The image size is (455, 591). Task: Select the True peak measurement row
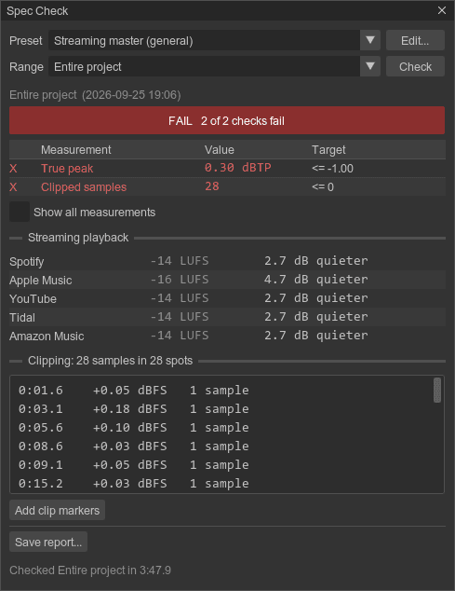click(227, 168)
